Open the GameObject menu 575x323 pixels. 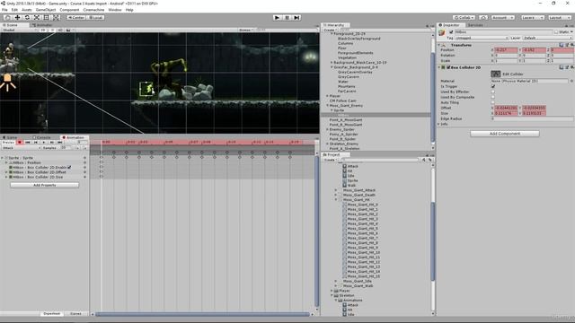coord(46,10)
